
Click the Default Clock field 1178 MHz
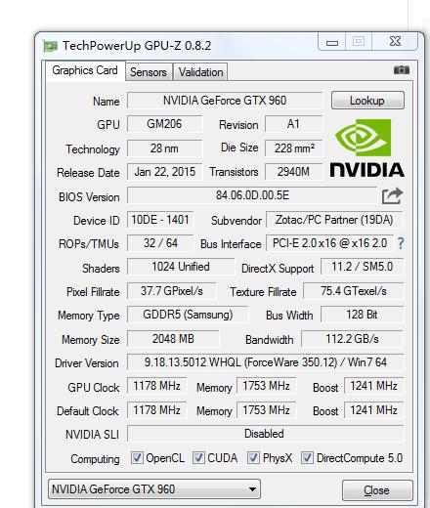pos(157,410)
